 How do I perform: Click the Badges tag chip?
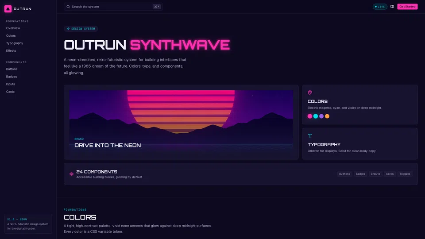[x=360, y=174]
